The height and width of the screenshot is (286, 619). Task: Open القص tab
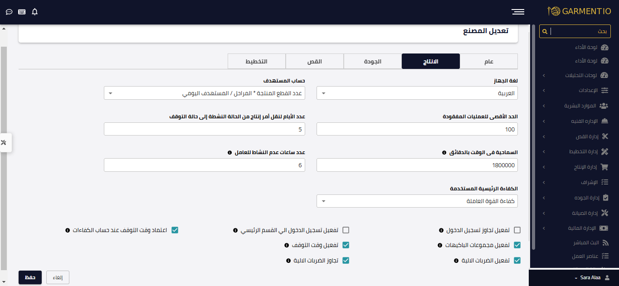pos(315,61)
